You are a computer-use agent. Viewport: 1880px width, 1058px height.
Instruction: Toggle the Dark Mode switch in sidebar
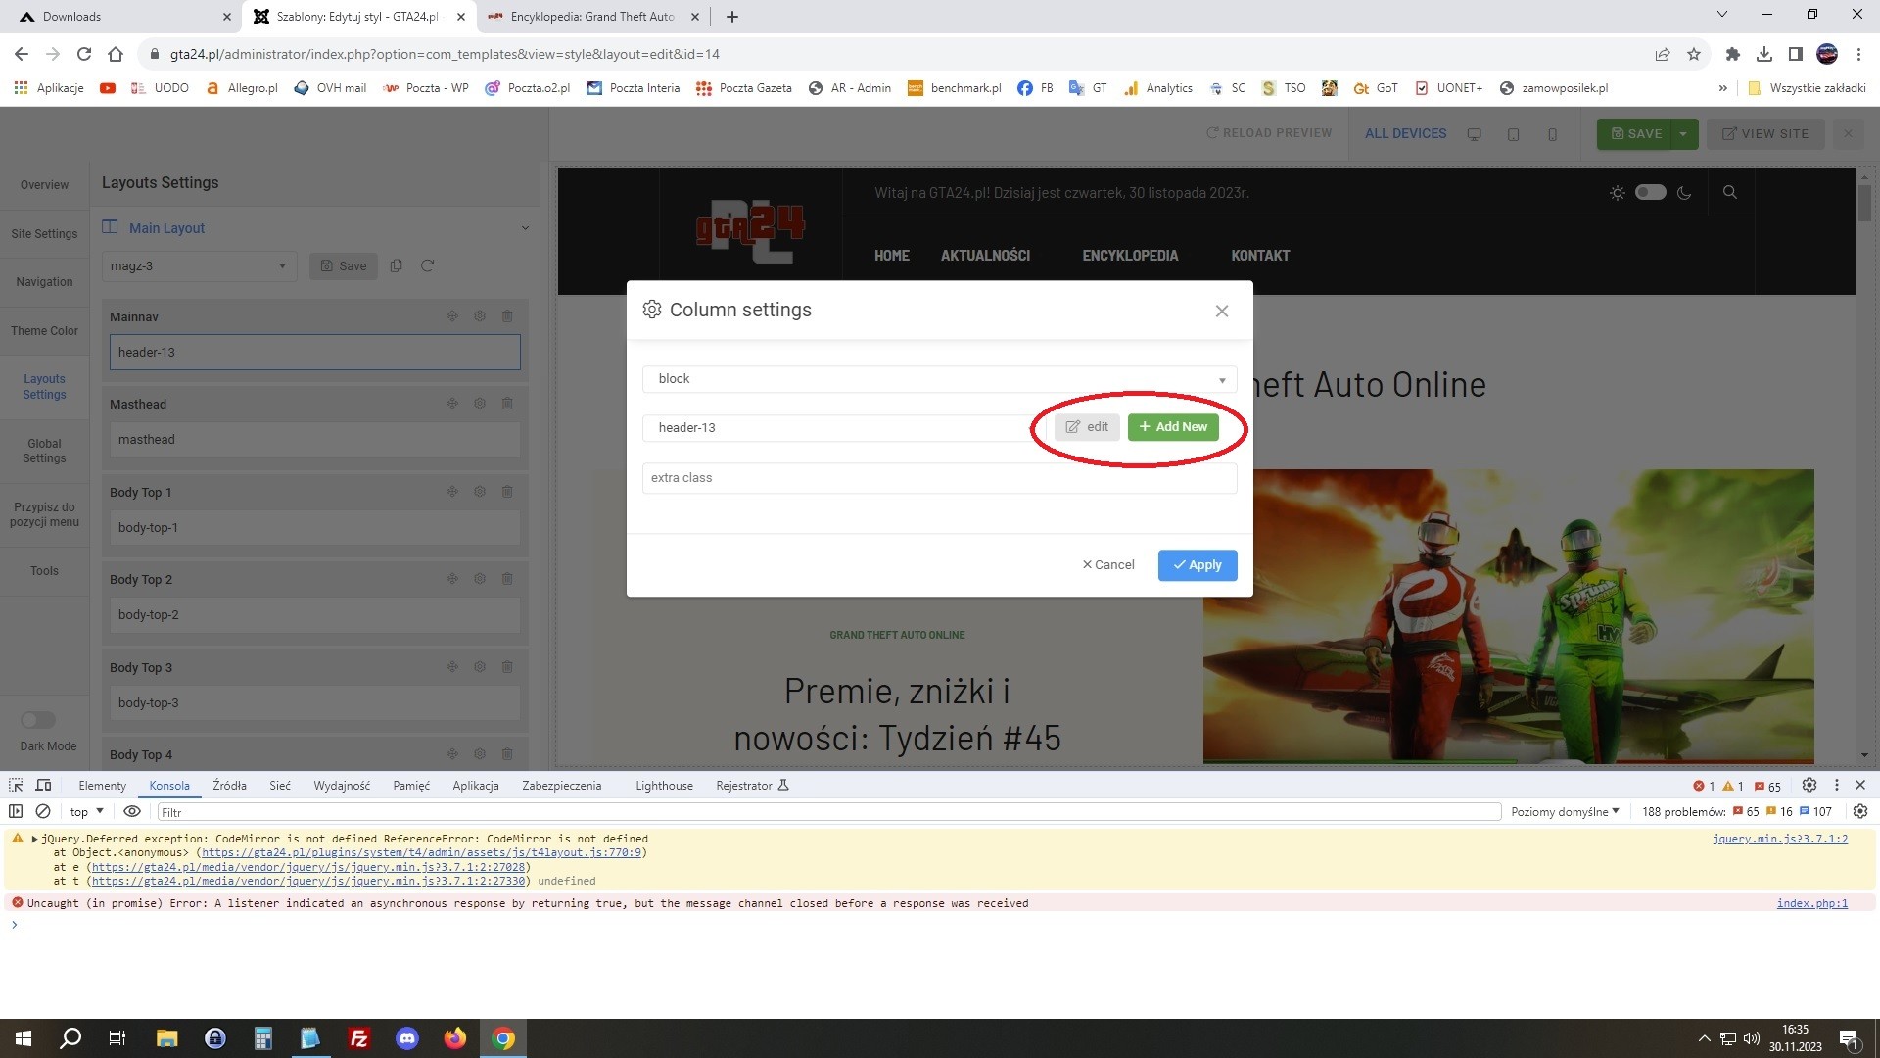(x=38, y=720)
